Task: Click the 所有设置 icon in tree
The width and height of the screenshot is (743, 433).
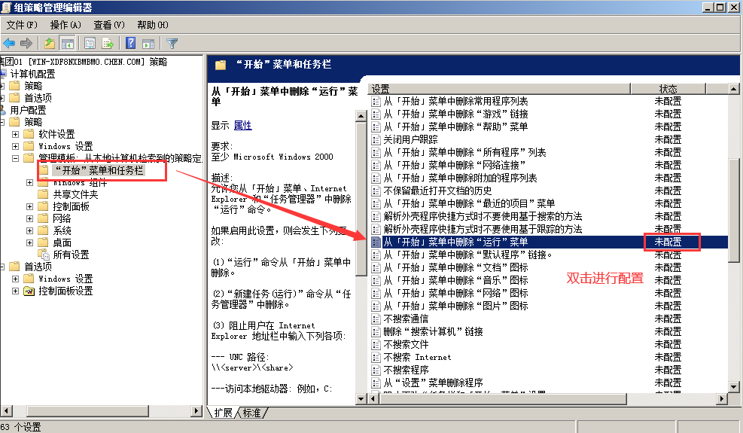Action: click(x=44, y=255)
